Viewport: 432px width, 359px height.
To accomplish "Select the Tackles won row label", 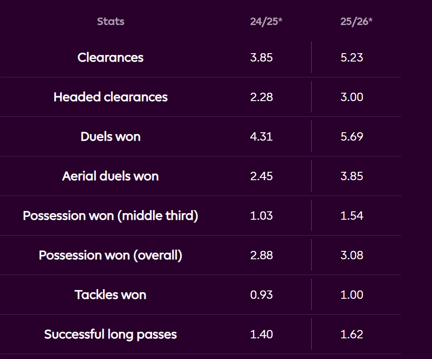I will [110, 295].
